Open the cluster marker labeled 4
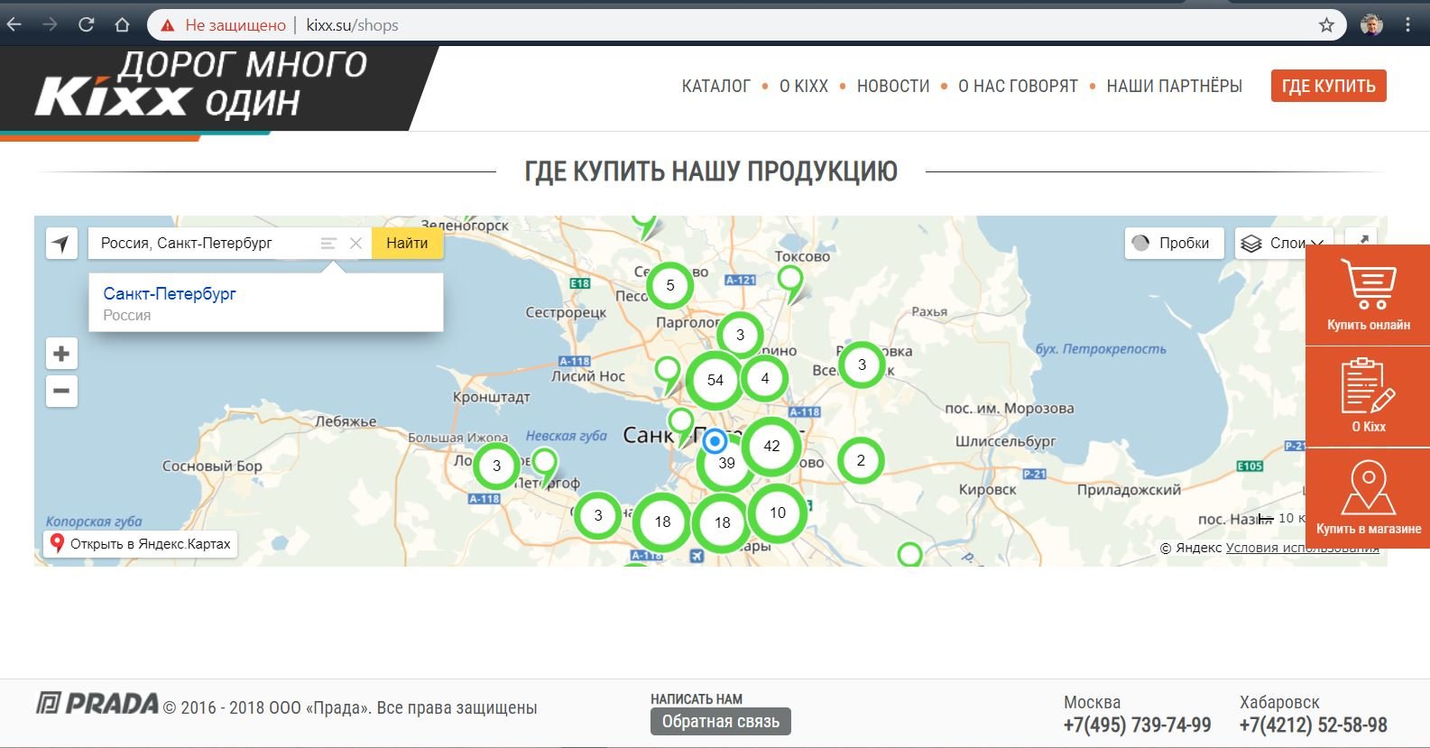The image size is (1430, 748). click(x=765, y=378)
